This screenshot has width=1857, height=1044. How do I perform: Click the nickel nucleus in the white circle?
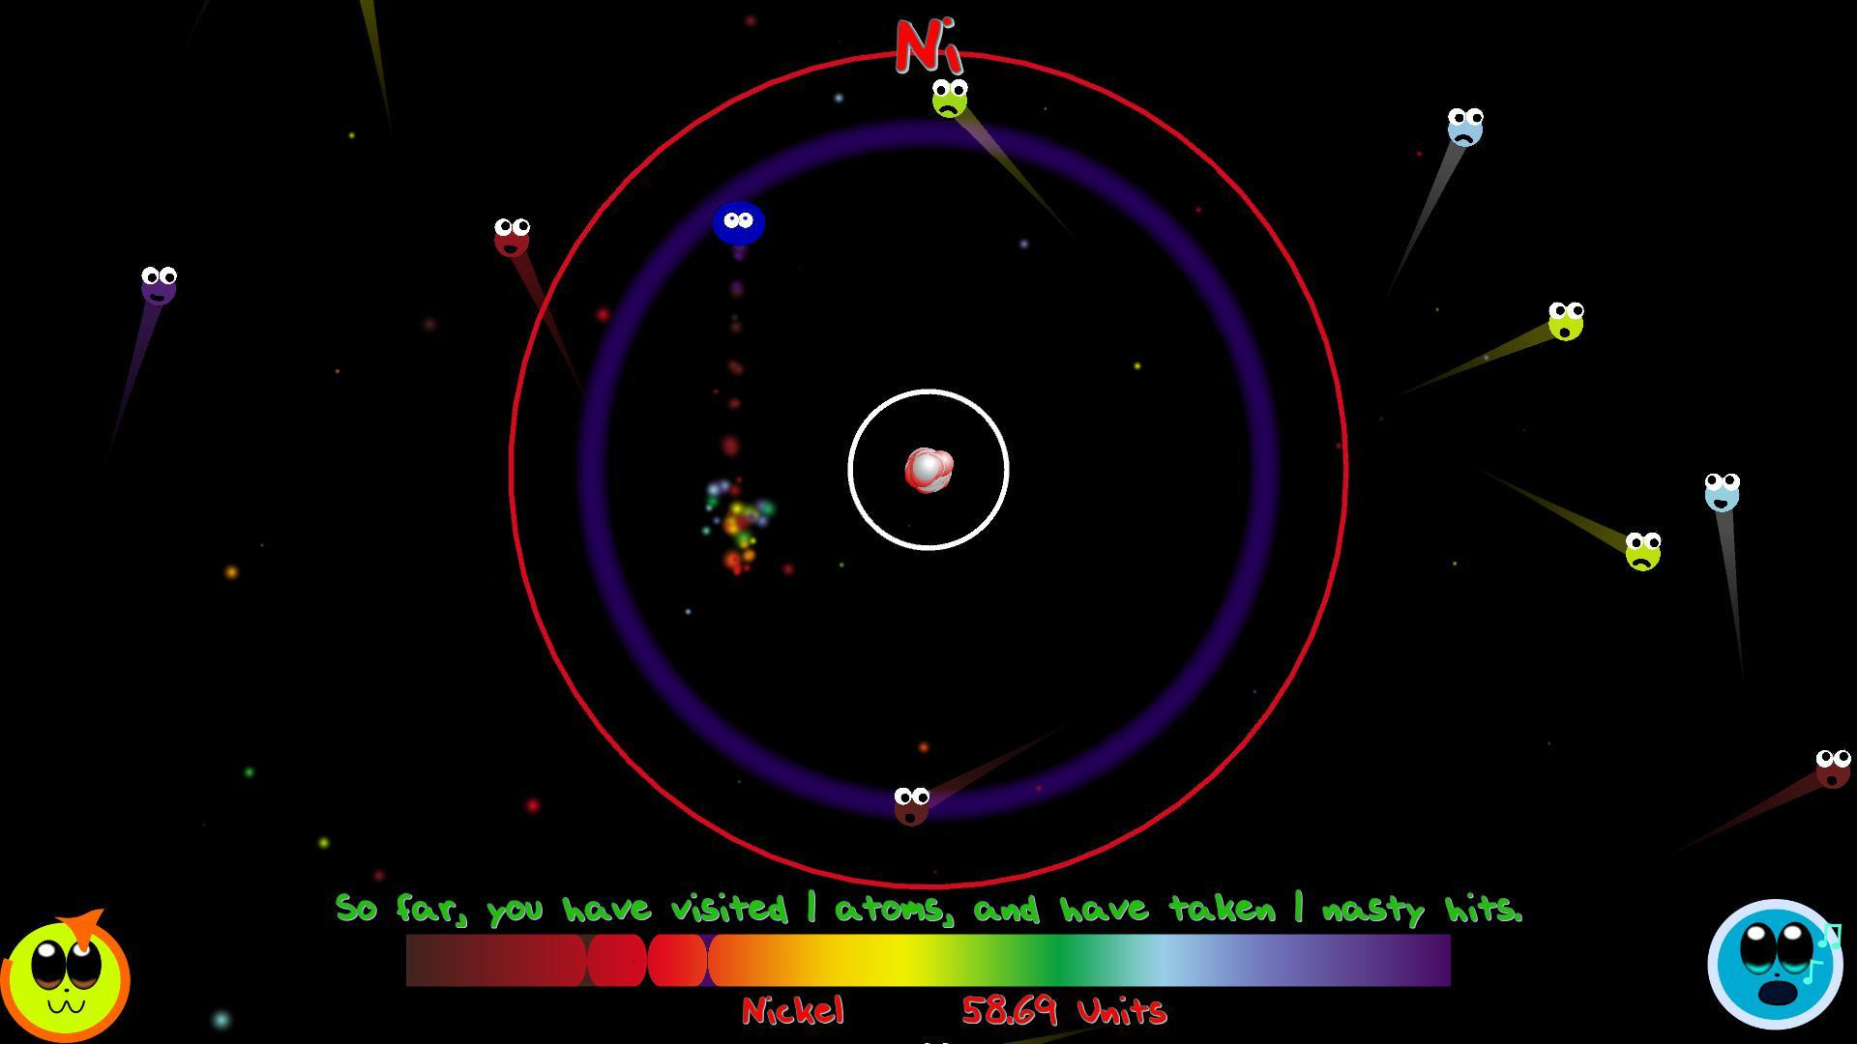click(x=928, y=470)
